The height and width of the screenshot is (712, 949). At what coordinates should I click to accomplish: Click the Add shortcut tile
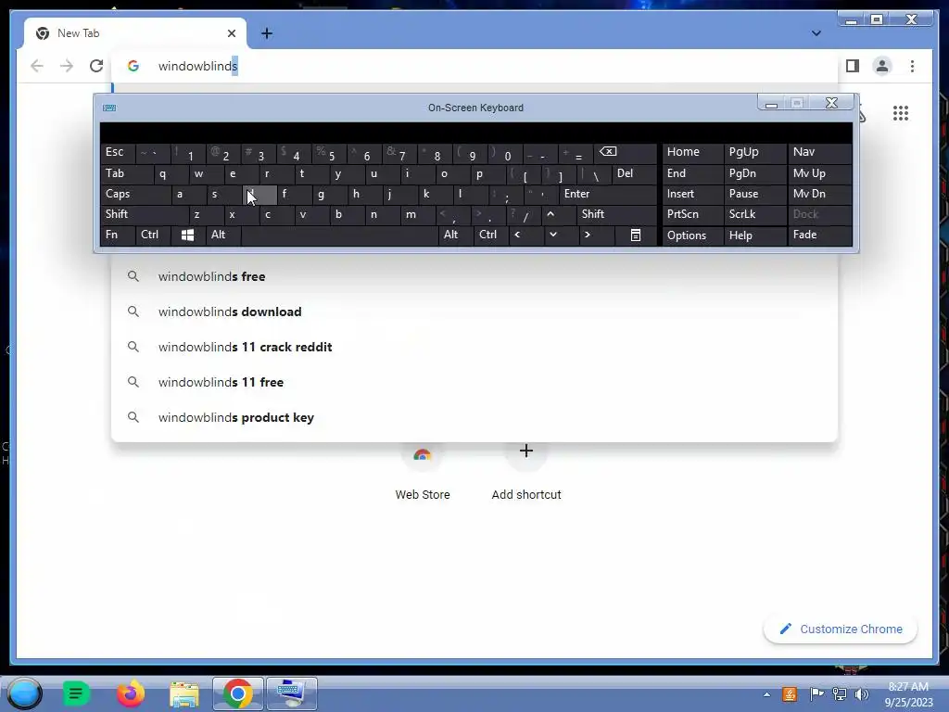[526, 471]
